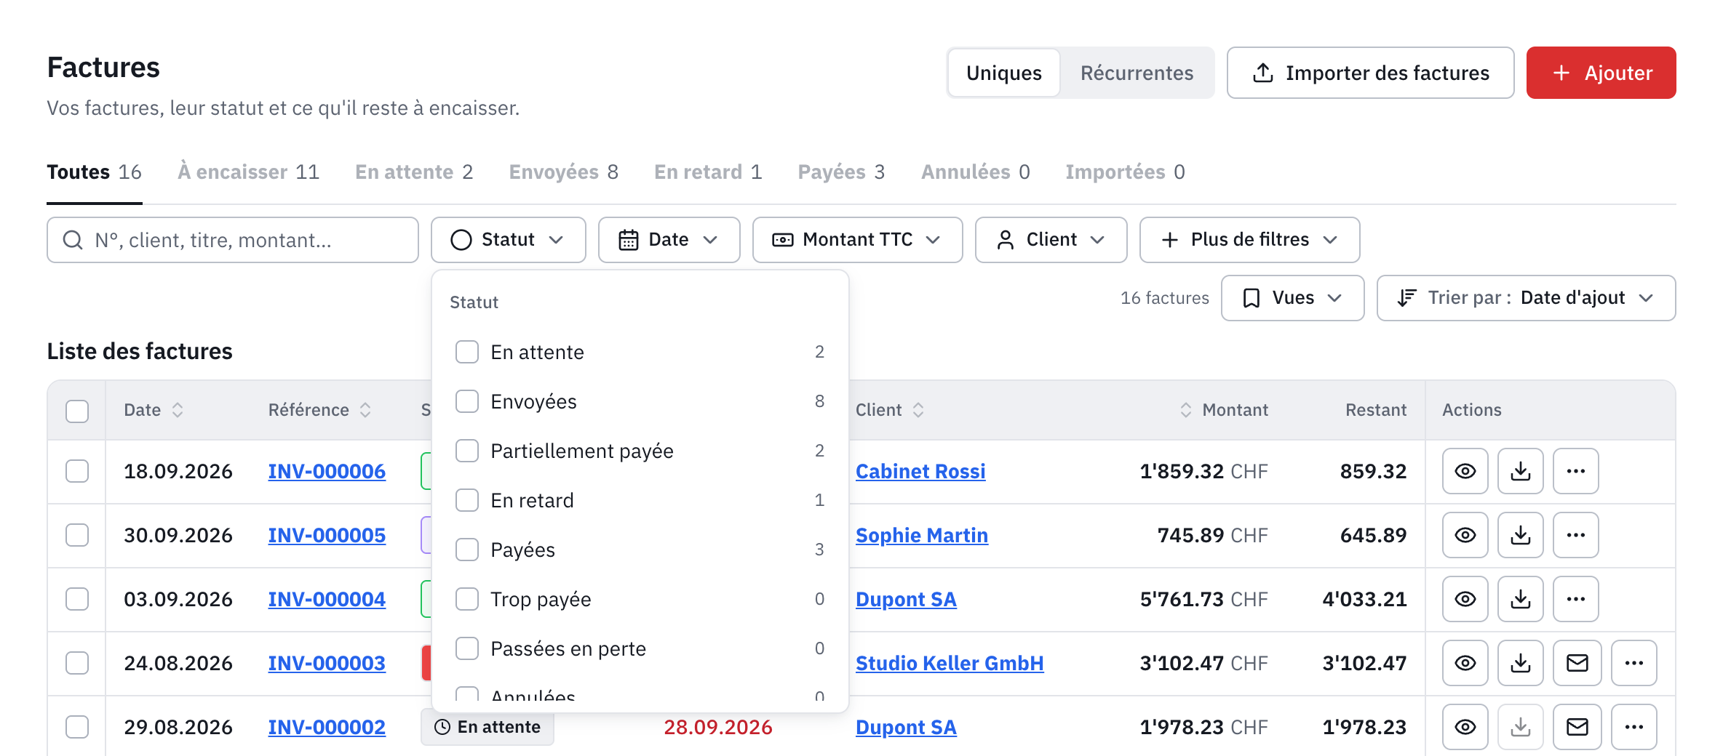
Task: Send invoice INV-000002 by email icon
Action: [x=1577, y=727]
